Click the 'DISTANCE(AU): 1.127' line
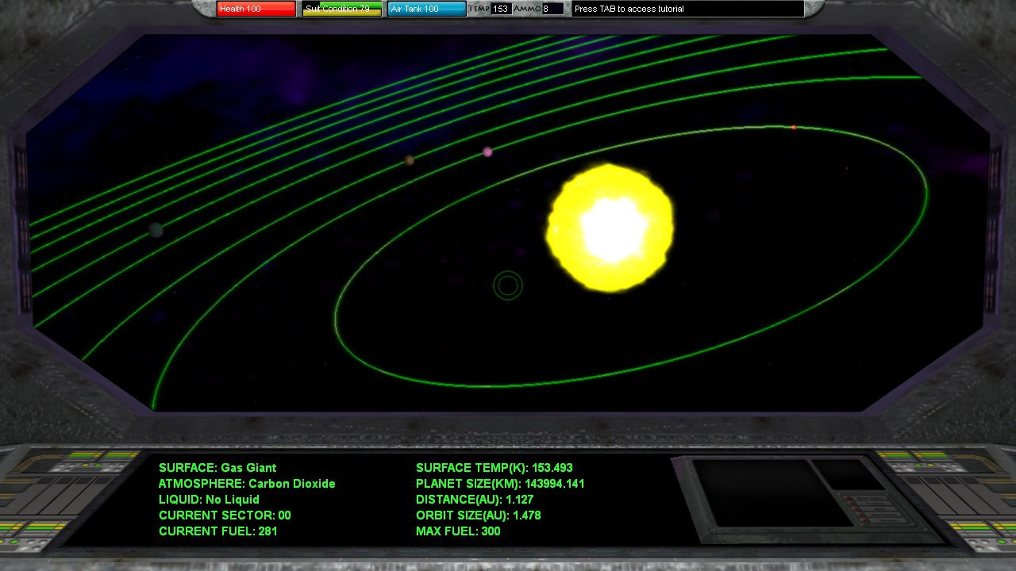 click(475, 500)
